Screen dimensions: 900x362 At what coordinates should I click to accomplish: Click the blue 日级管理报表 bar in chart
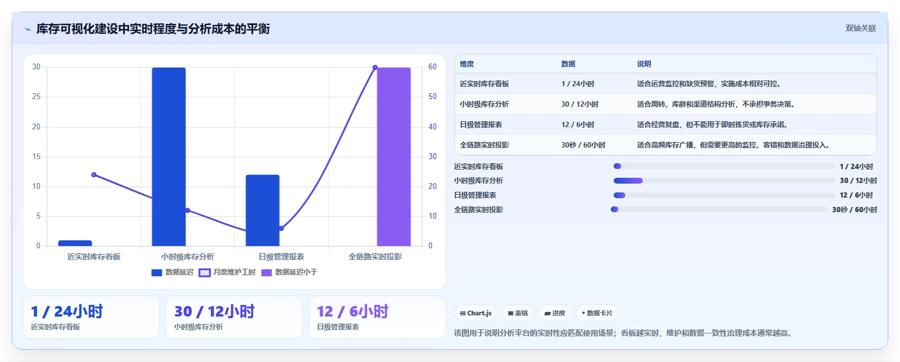262,210
